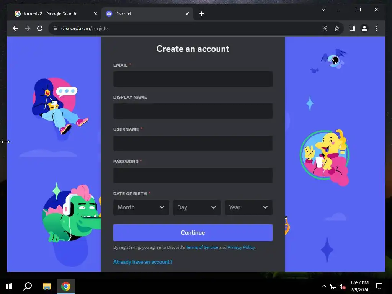The height and width of the screenshot is (294, 392).
Task: Open the Privacy Policy link
Action: coord(241,247)
